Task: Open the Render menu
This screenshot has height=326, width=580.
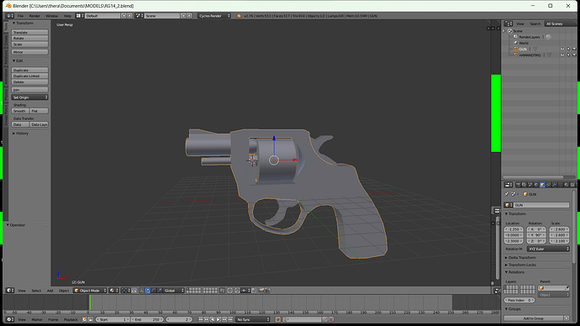Action: tap(34, 16)
